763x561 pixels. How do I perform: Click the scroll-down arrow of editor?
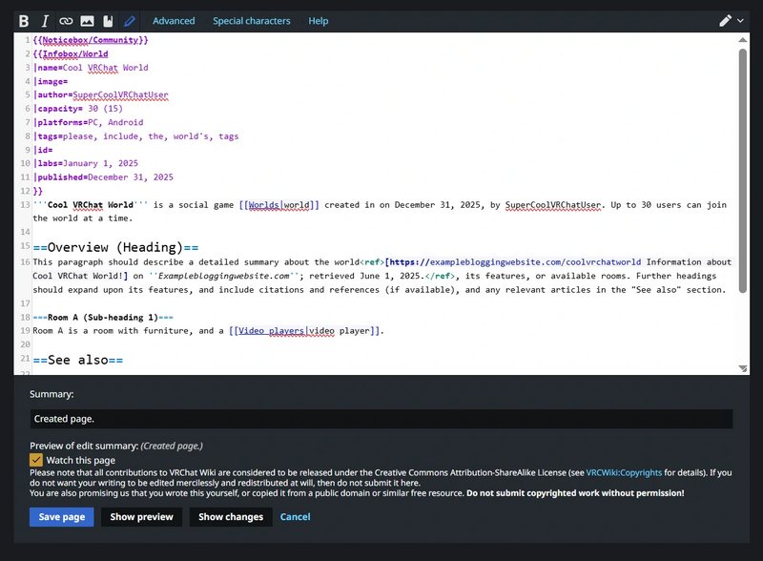coord(743,368)
